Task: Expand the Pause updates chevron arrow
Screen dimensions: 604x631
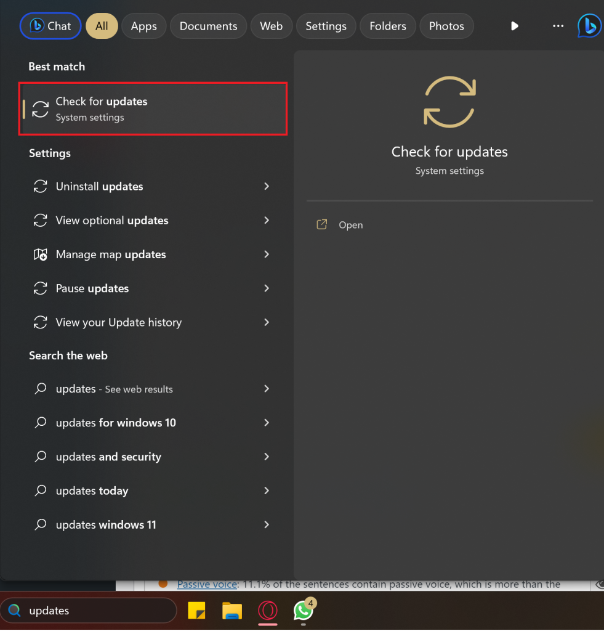Action: point(267,288)
